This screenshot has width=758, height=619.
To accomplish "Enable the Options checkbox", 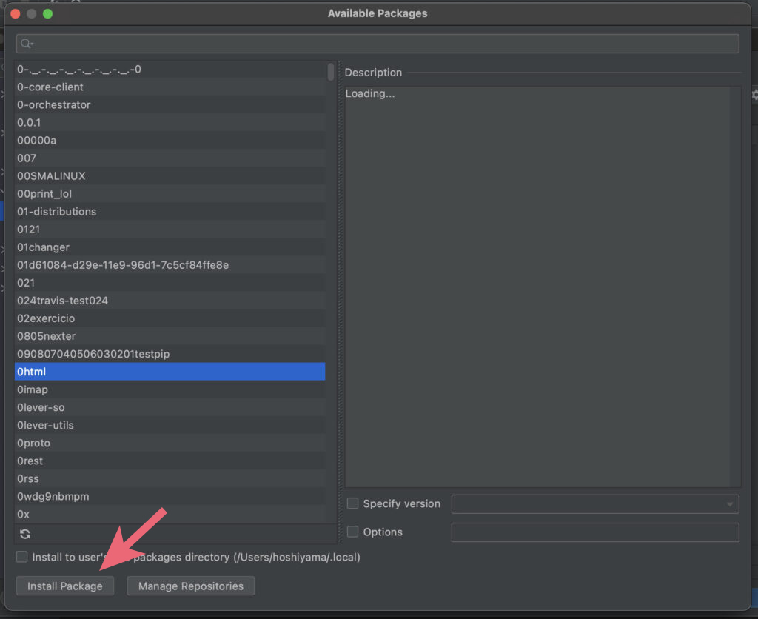I will coord(353,532).
